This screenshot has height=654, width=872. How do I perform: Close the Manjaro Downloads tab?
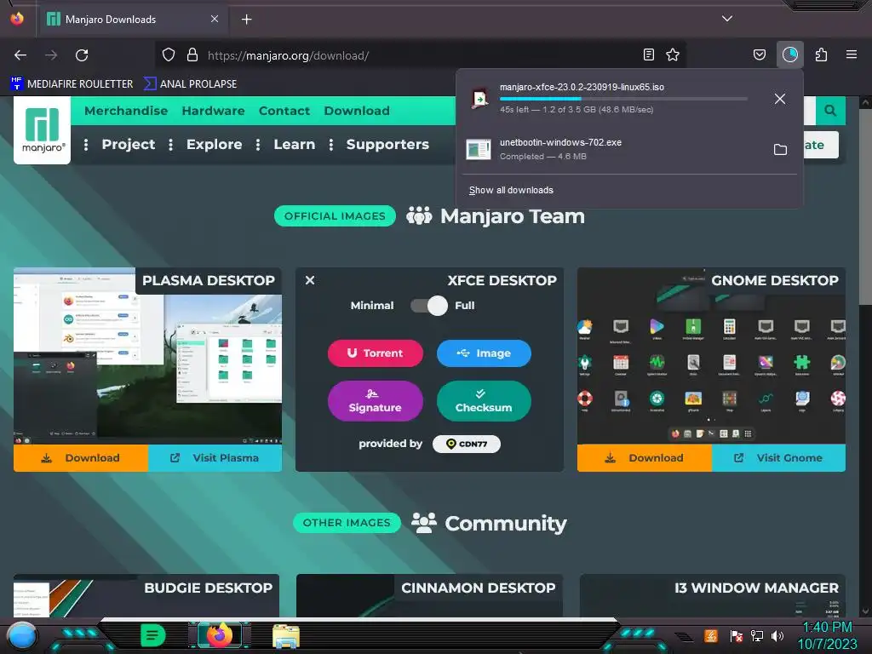[215, 19]
